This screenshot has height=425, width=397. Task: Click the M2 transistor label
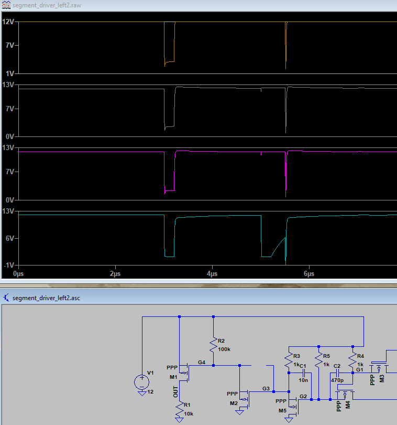(x=234, y=403)
